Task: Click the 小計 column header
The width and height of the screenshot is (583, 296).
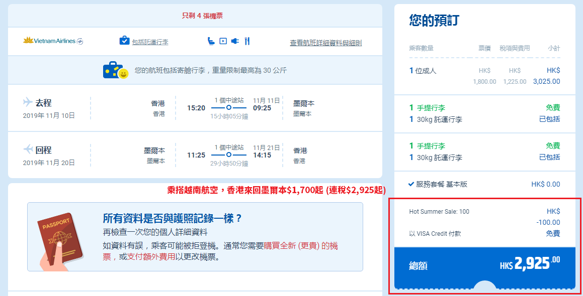Action: (x=554, y=48)
